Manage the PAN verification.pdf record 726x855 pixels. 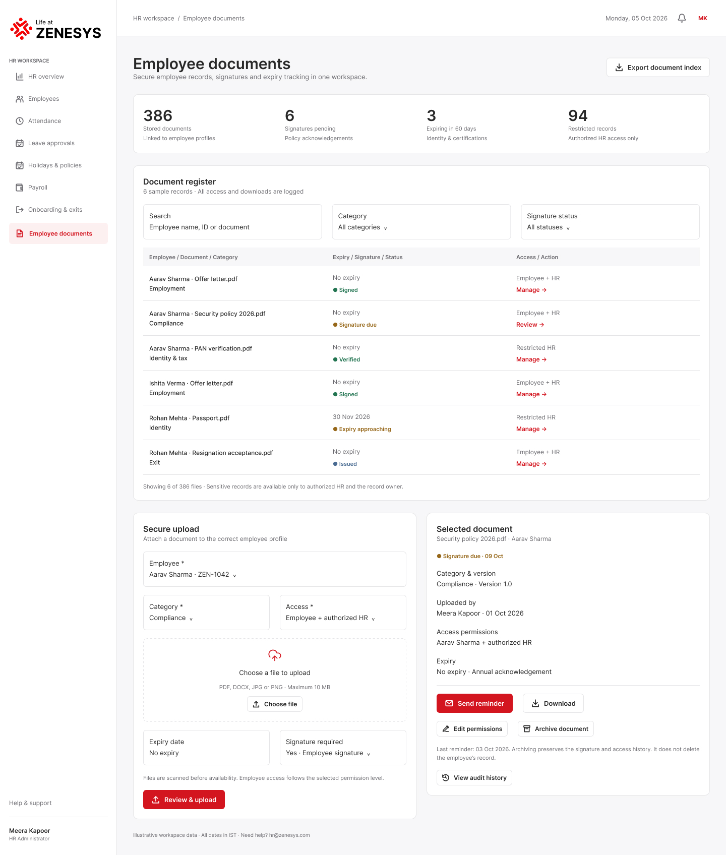coord(531,359)
